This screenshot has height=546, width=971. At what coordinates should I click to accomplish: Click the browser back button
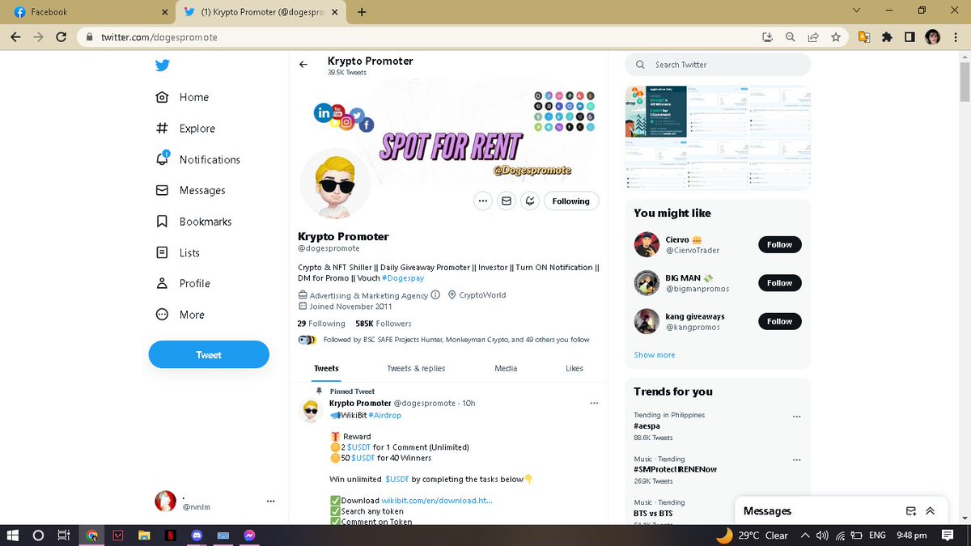(x=15, y=37)
